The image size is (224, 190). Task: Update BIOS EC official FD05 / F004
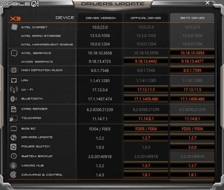[x=146, y=129]
